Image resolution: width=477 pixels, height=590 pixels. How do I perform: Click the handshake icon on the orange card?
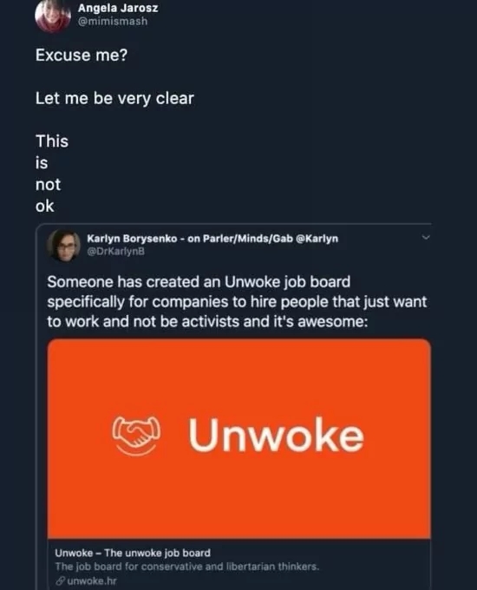click(x=136, y=436)
